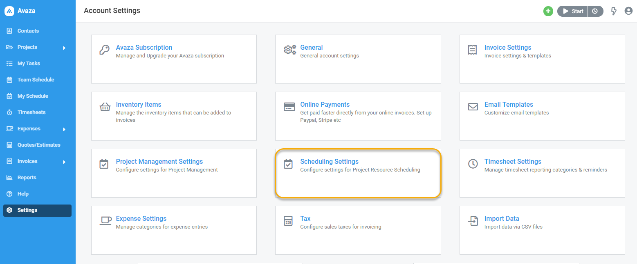Click the Help question mark icon
The image size is (637, 264).
[9, 194]
